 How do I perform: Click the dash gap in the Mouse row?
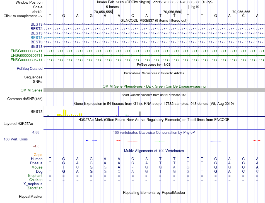coord(133,167)
